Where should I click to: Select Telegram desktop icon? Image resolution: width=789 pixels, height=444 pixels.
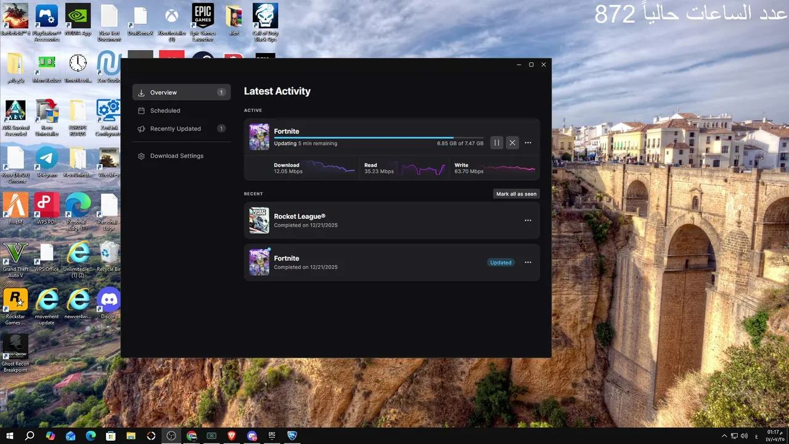46,162
